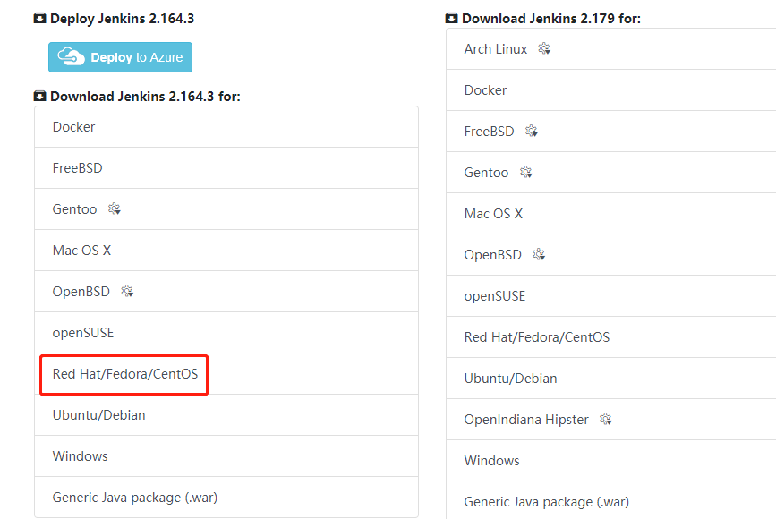Choose openSUSE under Jenkins 2.179
This screenshot has height=519, width=776.
click(610, 295)
